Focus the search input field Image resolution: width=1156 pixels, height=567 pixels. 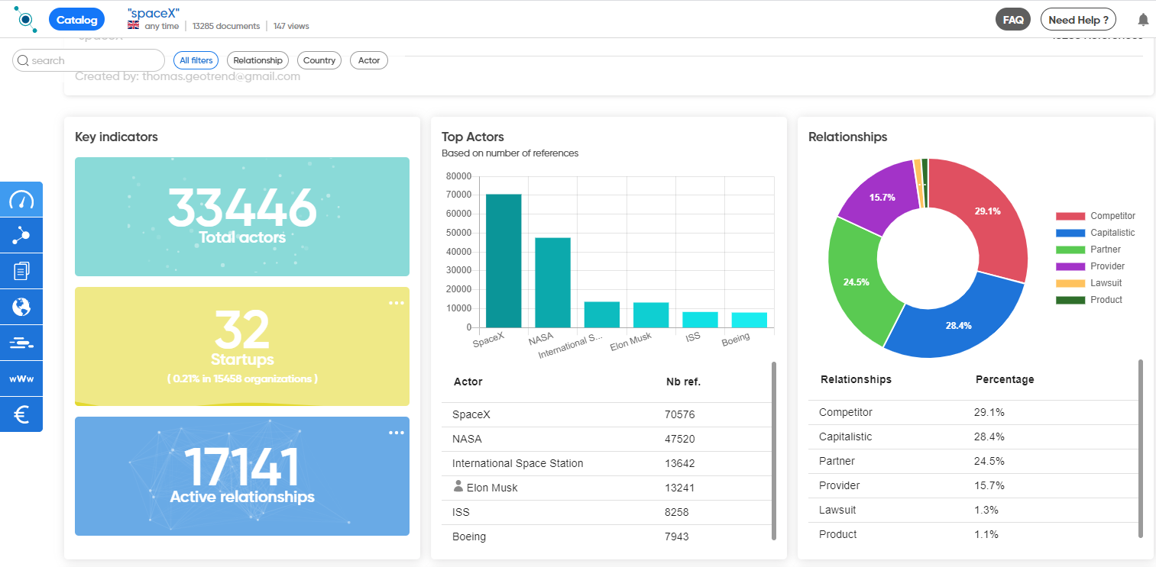pyautogui.click(x=89, y=60)
